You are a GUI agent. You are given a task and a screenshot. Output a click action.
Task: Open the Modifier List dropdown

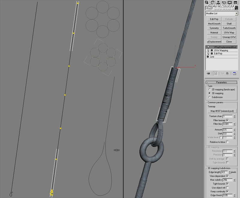(237, 13)
